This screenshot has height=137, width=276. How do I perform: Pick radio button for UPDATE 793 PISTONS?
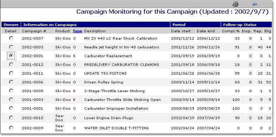tap(11, 73)
